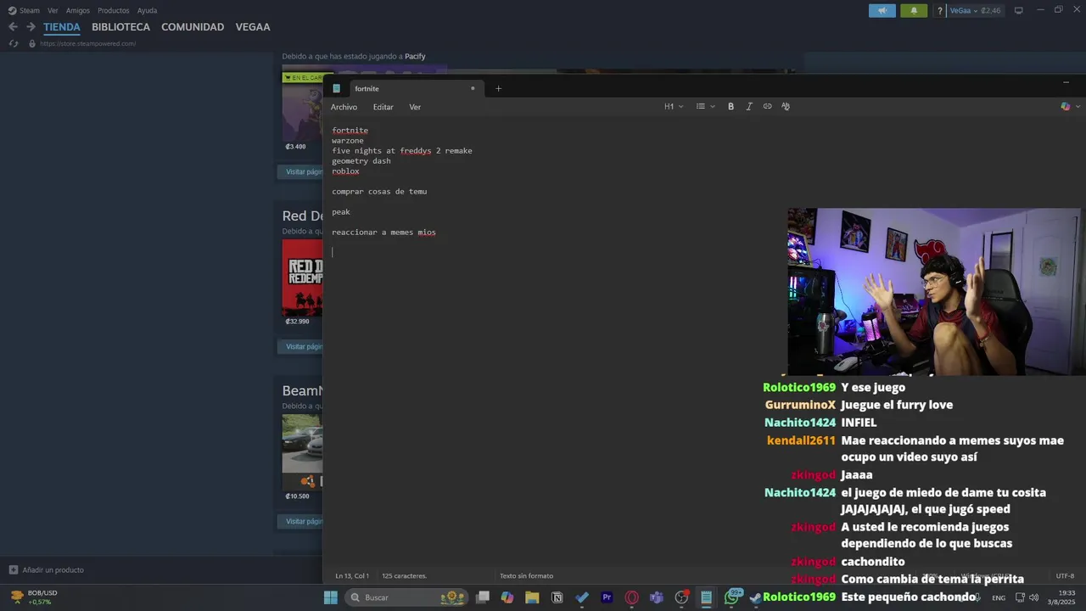Screen dimensions: 1086x611
Task: Toggle bold formatting in Notepad
Action: tap(731, 106)
